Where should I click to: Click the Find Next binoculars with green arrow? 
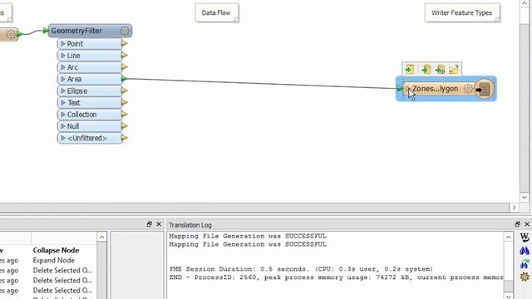[x=525, y=264]
